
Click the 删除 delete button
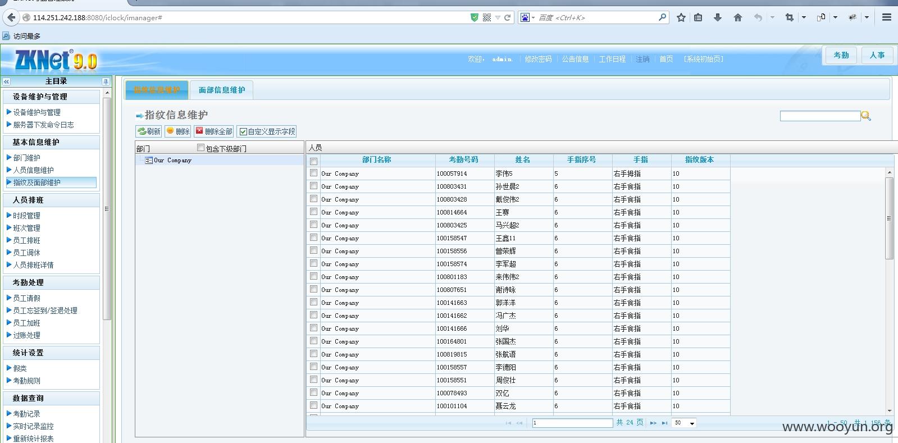pos(177,131)
